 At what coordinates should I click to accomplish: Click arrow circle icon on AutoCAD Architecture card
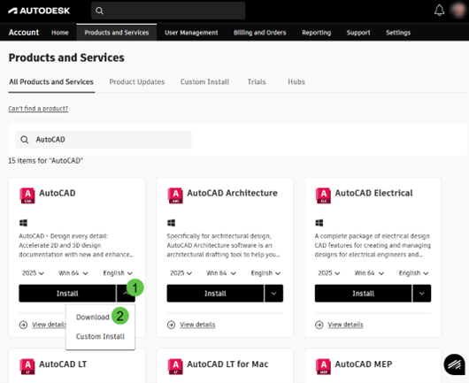coord(171,325)
